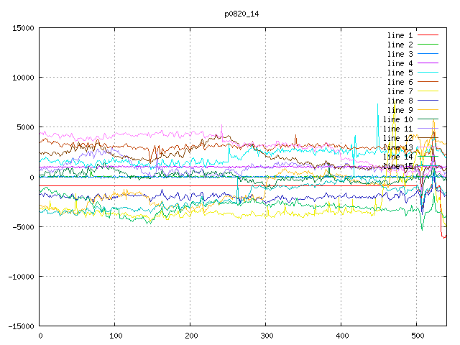
Task: Click the dark blue line 8 legend sample
Action: (428, 101)
